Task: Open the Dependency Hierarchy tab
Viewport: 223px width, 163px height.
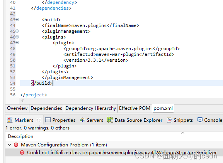Action: pos(90,108)
